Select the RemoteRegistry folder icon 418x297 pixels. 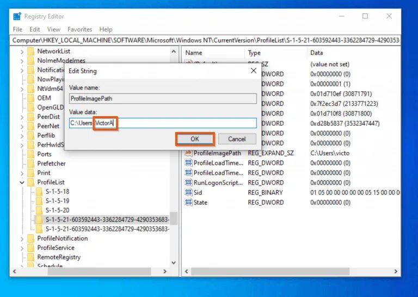(x=31, y=257)
